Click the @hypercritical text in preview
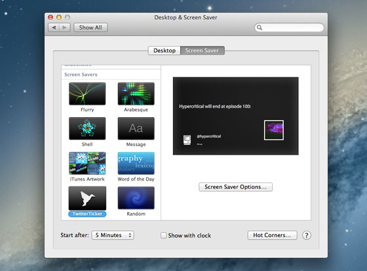 click(209, 136)
